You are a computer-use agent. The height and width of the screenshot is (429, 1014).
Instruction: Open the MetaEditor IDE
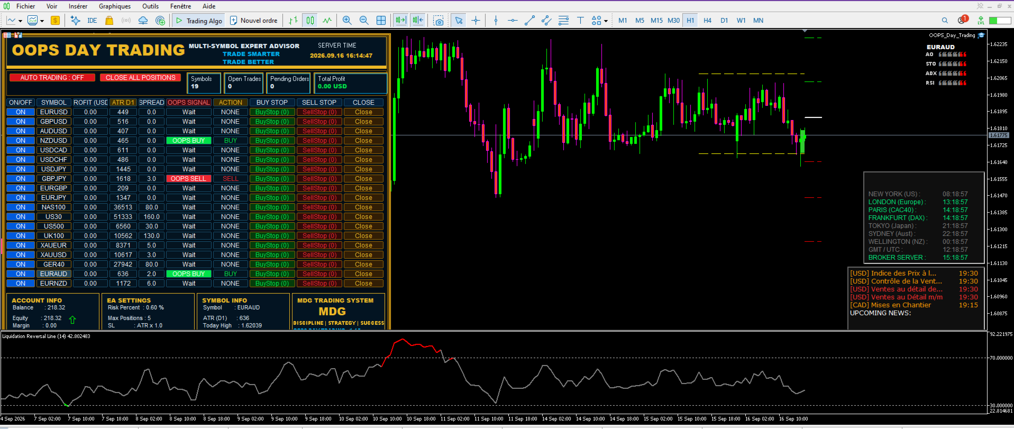coord(92,21)
